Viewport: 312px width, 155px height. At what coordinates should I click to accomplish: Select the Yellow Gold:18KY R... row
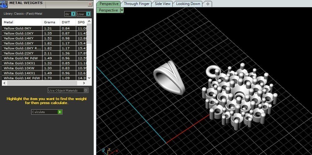45,48
